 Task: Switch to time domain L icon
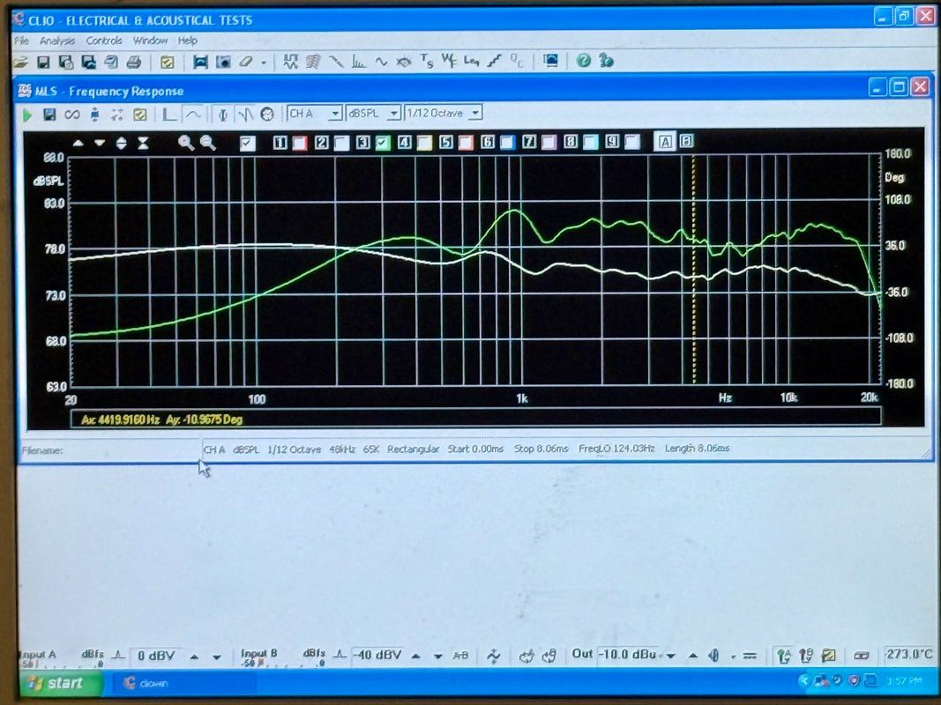tap(170, 114)
